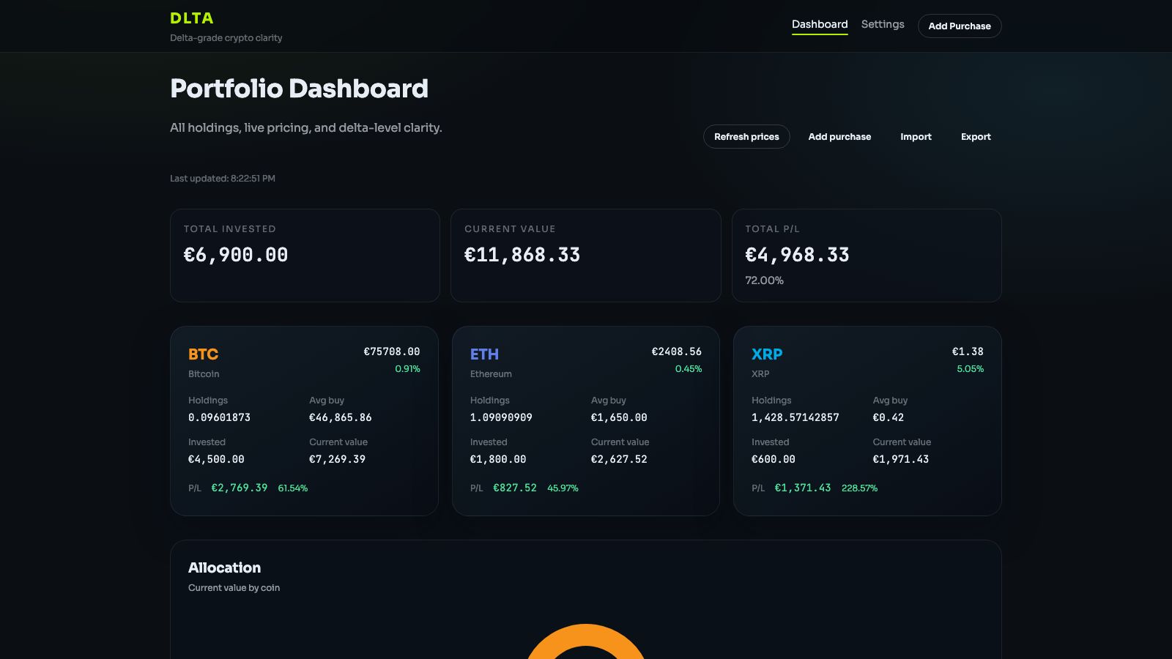Click Add Purchase in the header
Viewport: 1172px width, 659px height.
[x=960, y=26]
